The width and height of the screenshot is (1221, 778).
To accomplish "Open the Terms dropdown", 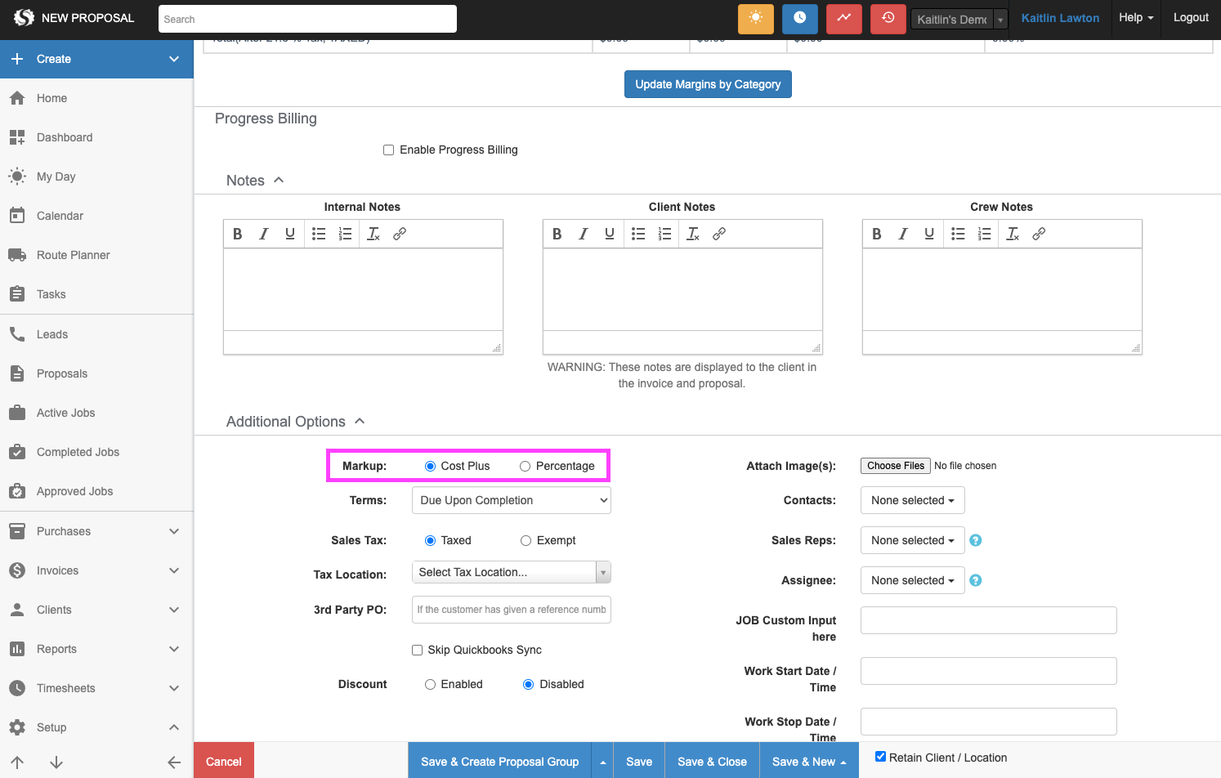I will click(x=511, y=500).
